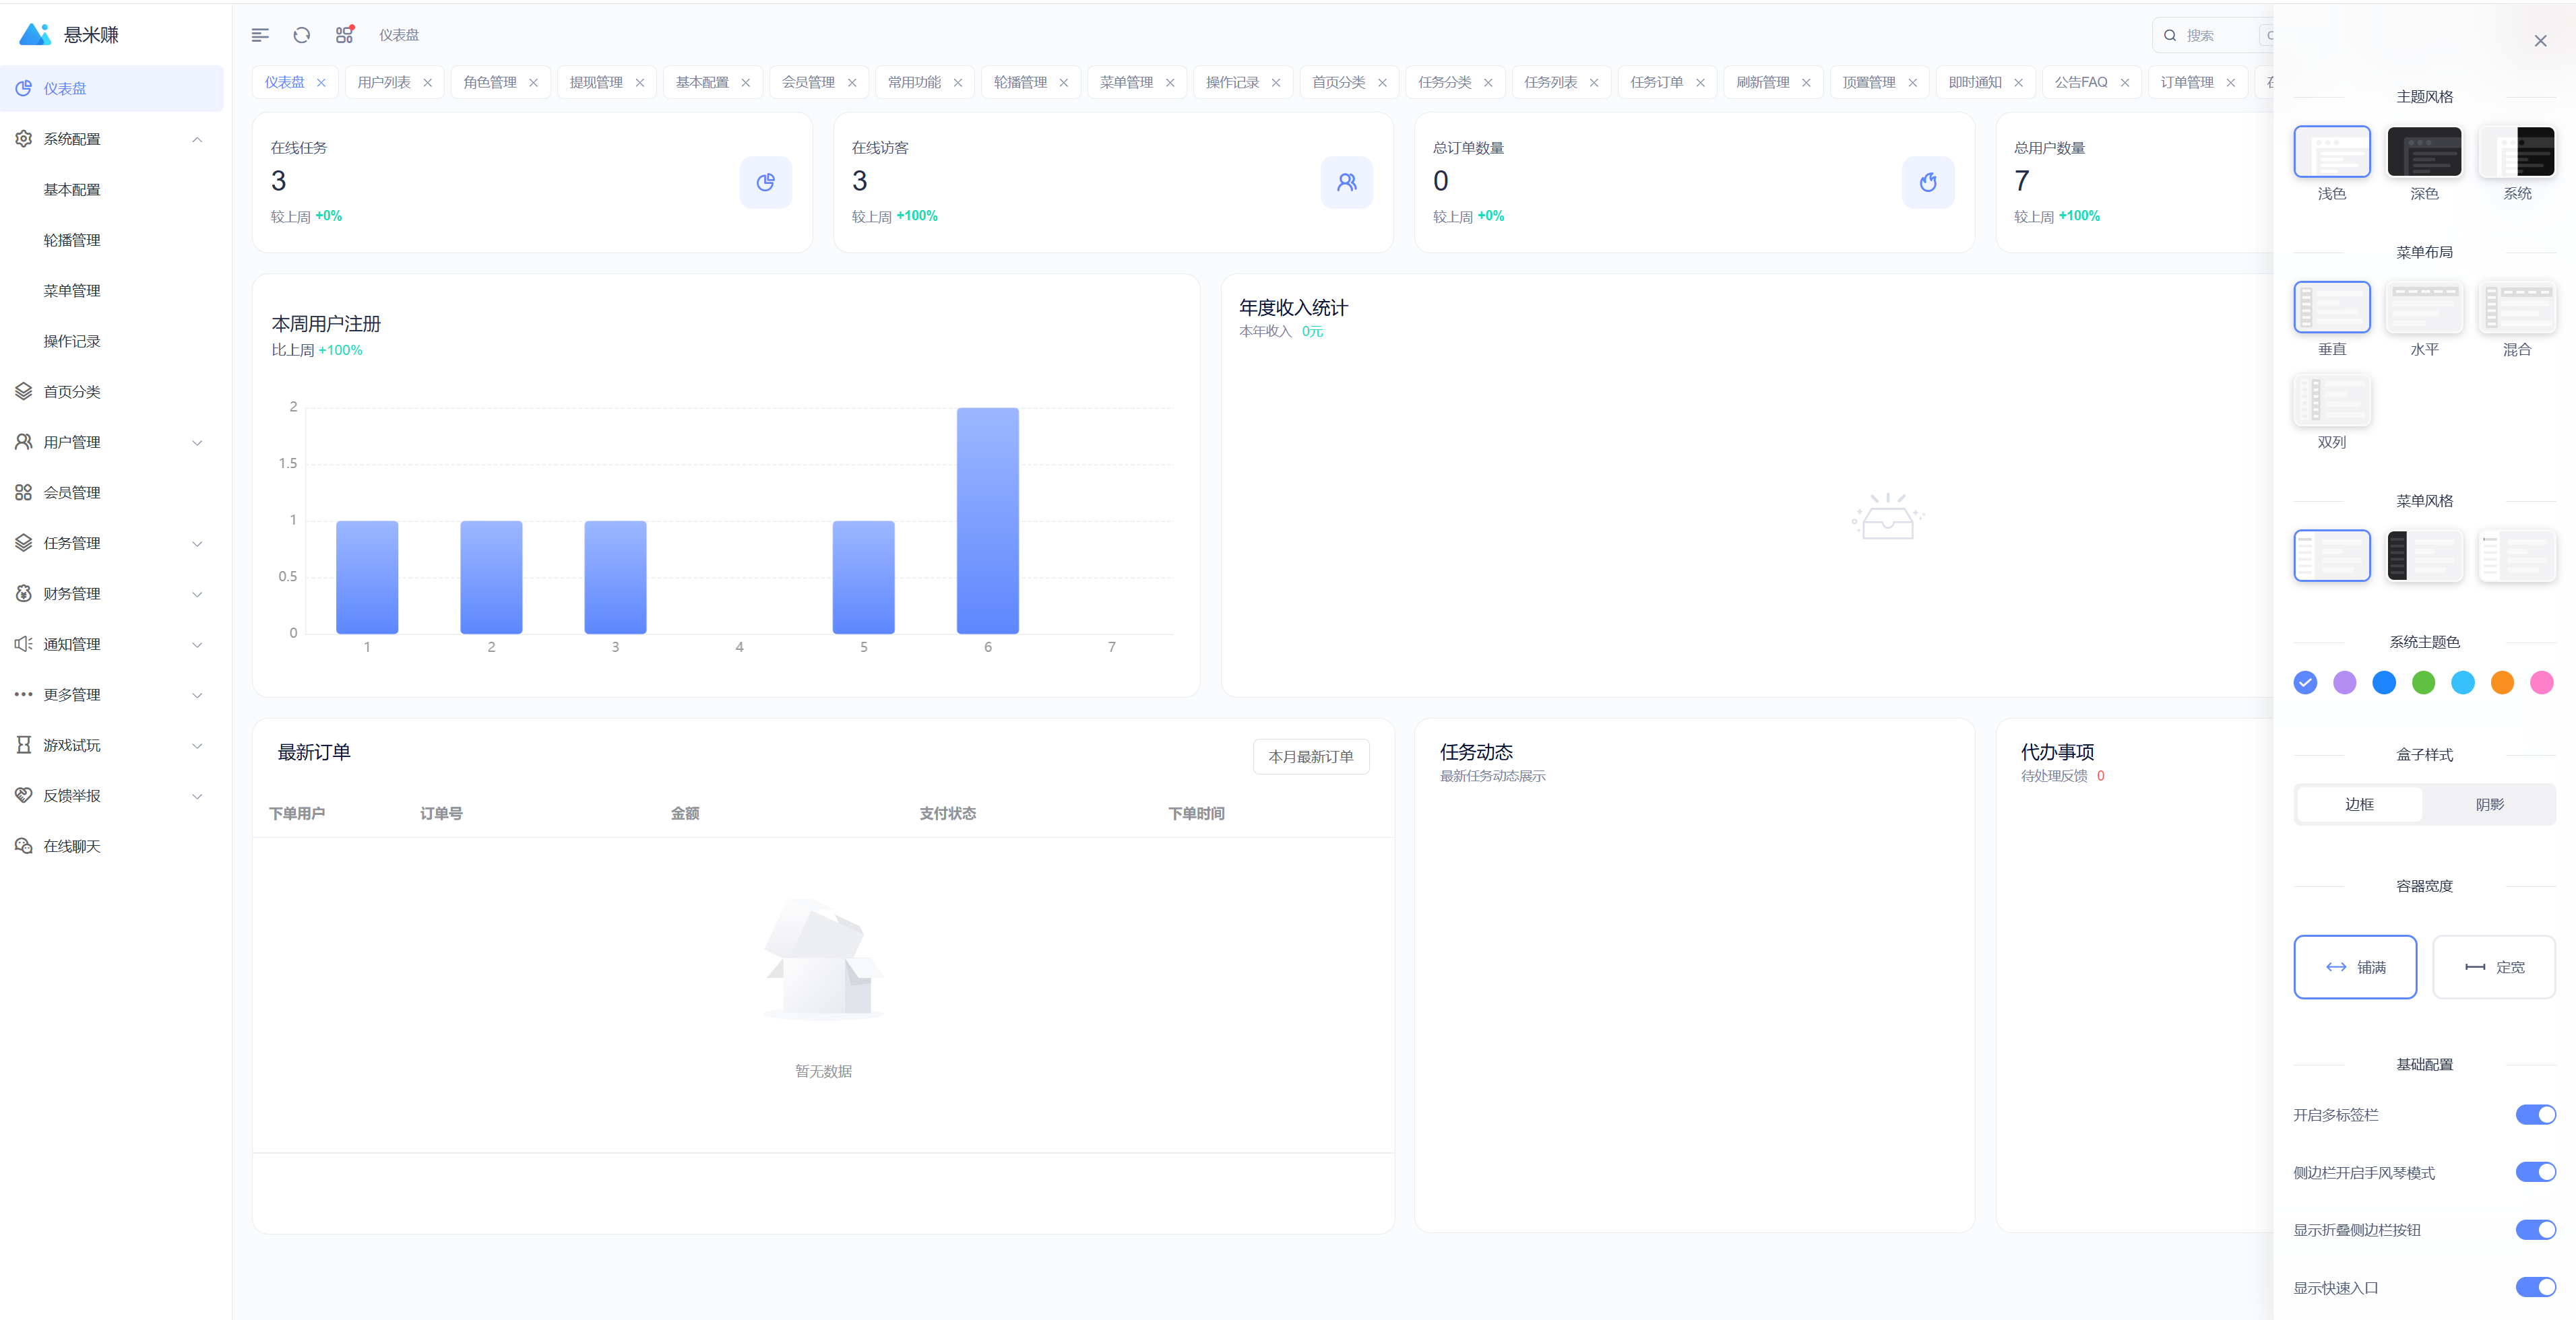Click the users icon in 在线访客 card
The width and height of the screenshot is (2576, 1320).
click(1346, 182)
